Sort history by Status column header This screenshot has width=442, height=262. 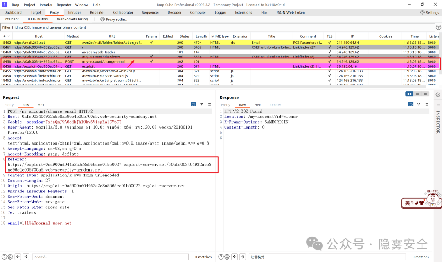pos(185,36)
